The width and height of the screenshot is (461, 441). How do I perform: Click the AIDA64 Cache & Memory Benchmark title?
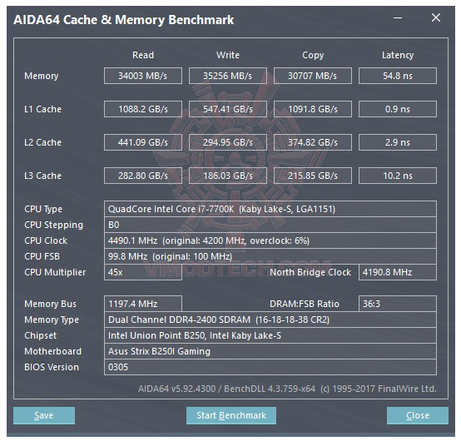tap(123, 20)
